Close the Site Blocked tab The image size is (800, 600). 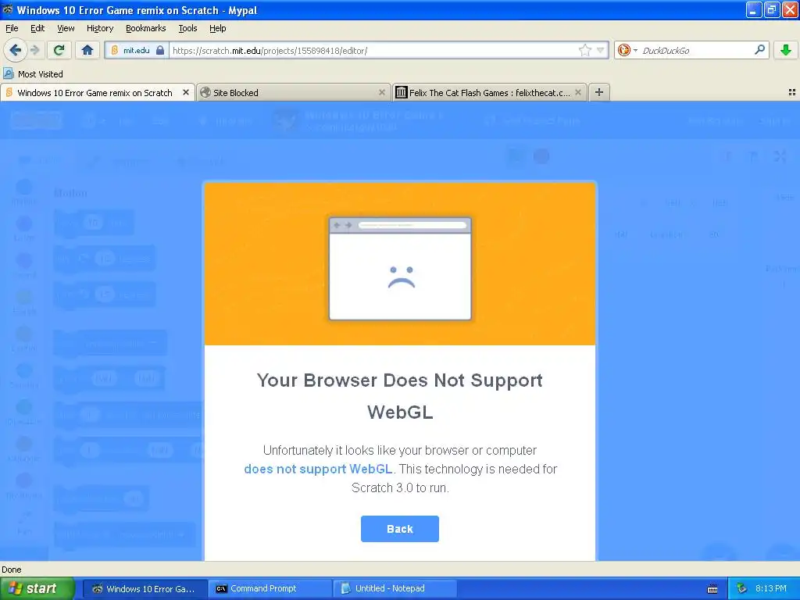381,92
